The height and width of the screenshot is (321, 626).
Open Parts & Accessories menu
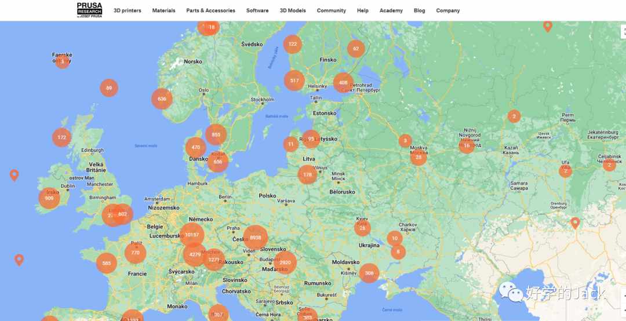211,11
